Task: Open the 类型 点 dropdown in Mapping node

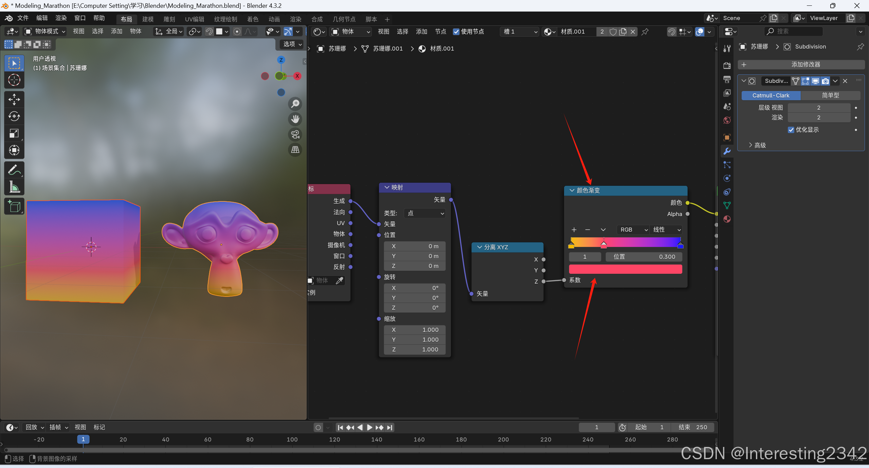Action: click(x=425, y=213)
